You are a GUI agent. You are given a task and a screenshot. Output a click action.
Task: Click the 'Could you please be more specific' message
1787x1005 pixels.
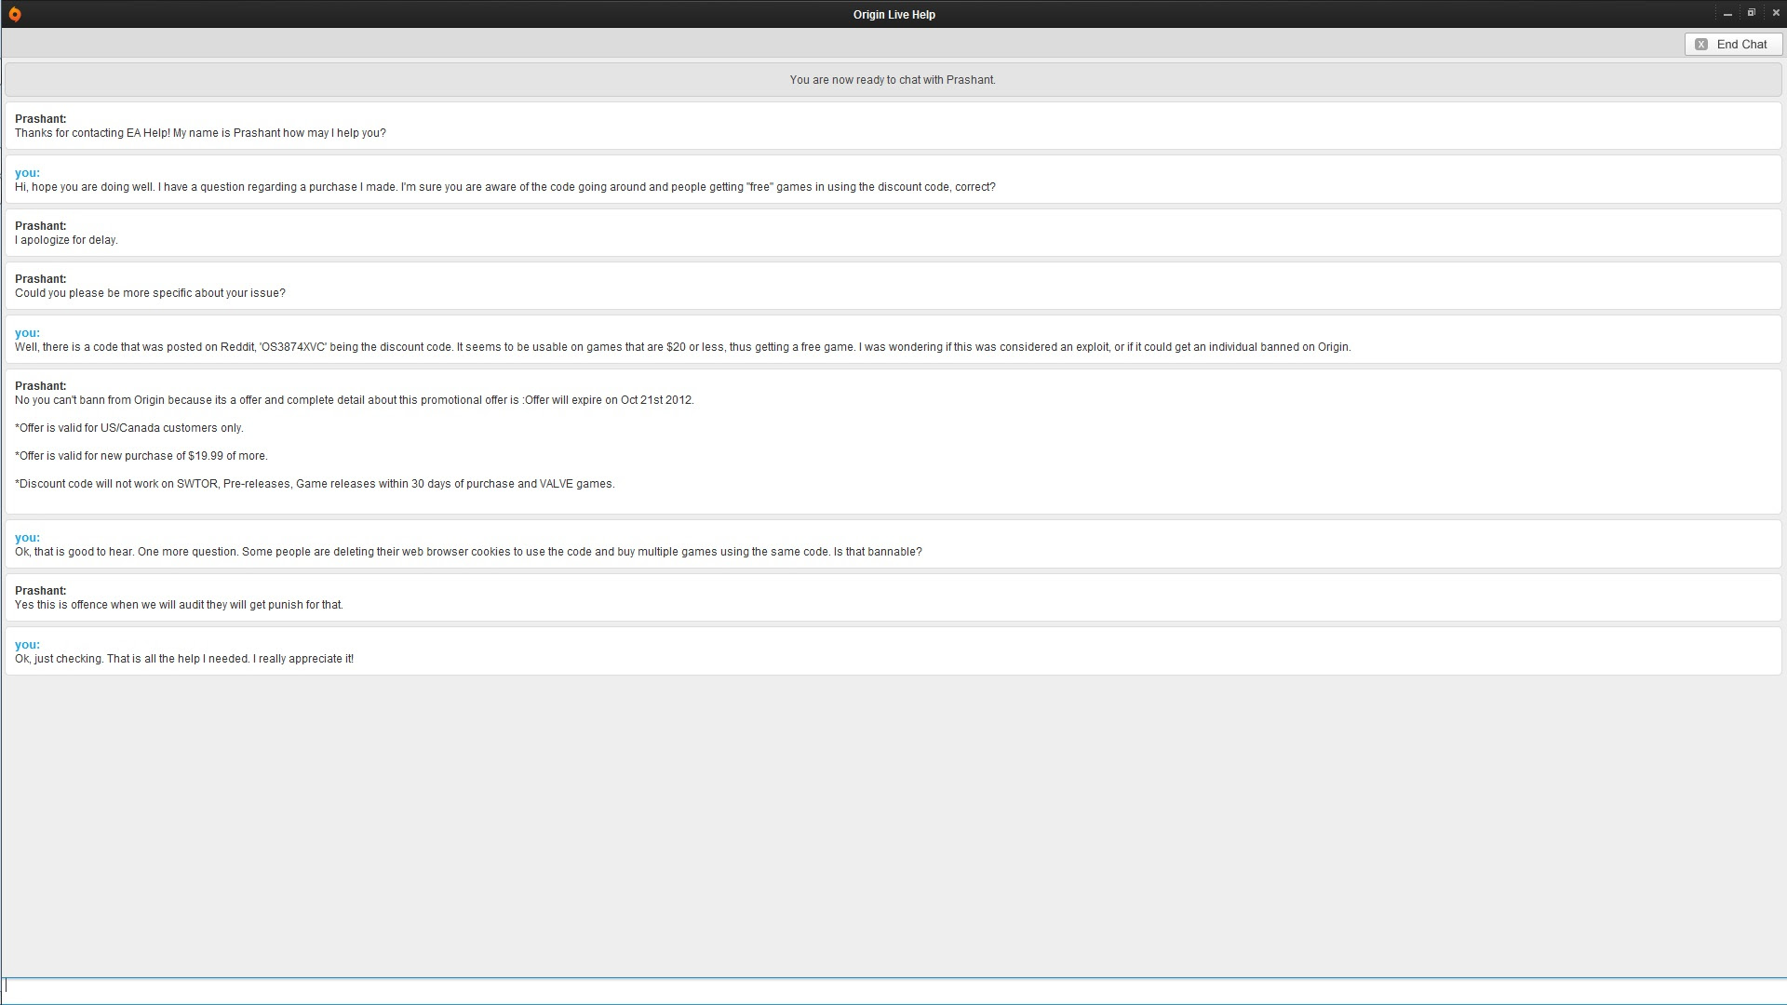pyautogui.click(x=150, y=293)
